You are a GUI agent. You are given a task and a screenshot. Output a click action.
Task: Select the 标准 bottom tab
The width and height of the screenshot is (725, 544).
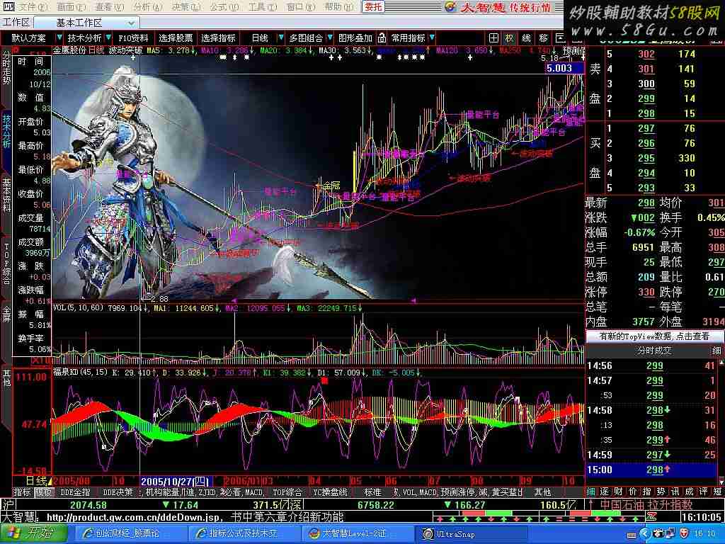[x=372, y=492]
